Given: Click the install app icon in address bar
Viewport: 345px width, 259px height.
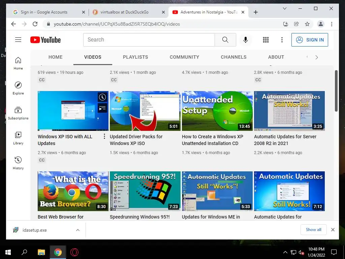Looking at the screenshot, I should click(286, 24).
